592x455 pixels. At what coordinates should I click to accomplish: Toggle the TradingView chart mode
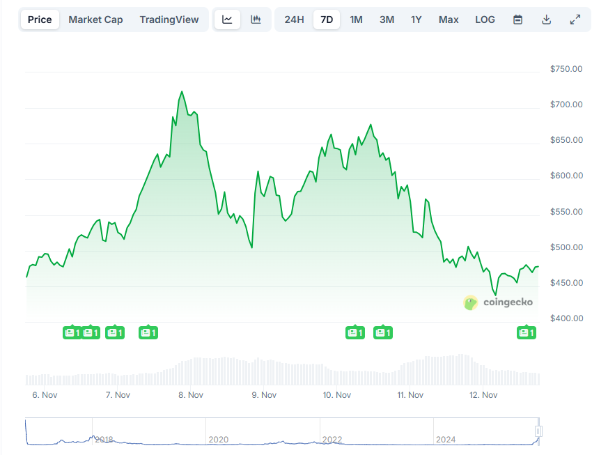click(169, 20)
